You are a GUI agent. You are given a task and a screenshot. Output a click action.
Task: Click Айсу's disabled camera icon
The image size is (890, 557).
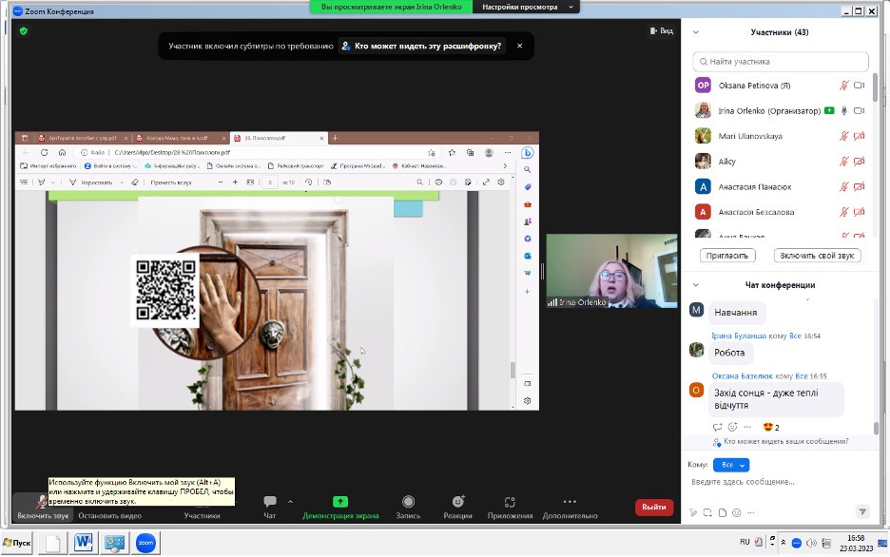coord(860,161)
